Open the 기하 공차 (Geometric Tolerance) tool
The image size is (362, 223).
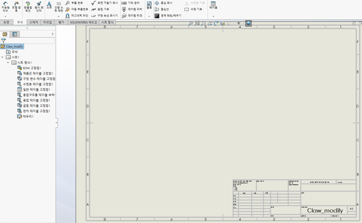coord(131,3)
